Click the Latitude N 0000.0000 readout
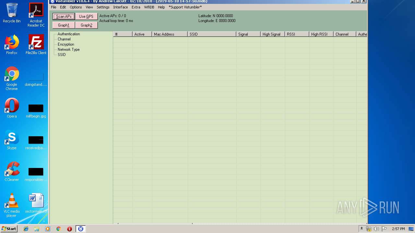415x233 pixels. (x=216, y=16)
